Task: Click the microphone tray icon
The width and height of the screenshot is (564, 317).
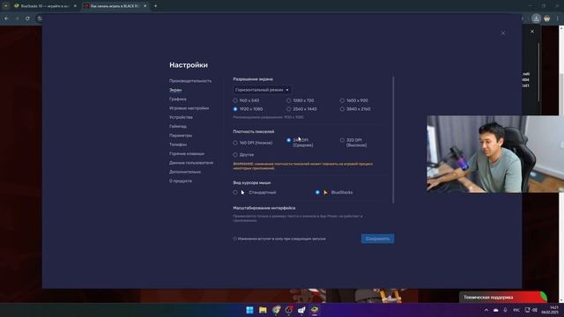Action: [x=505, y=310]
